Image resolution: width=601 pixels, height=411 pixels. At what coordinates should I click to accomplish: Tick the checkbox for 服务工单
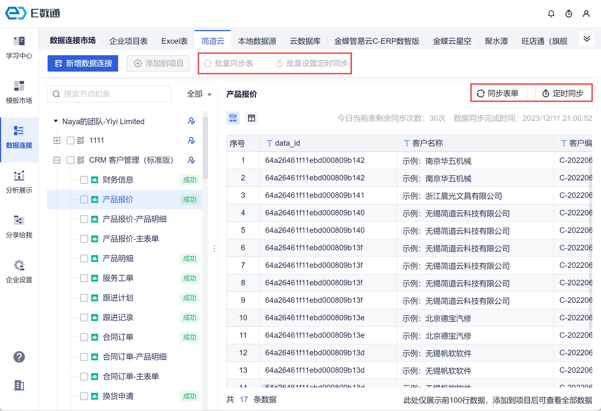pos(84,278)
